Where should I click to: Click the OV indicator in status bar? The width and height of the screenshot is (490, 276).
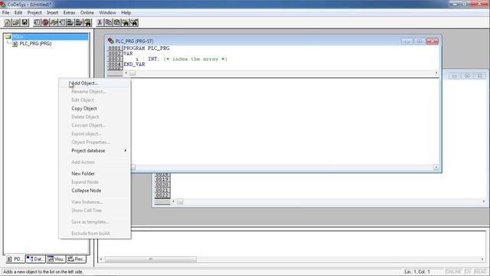coord(468,271)
